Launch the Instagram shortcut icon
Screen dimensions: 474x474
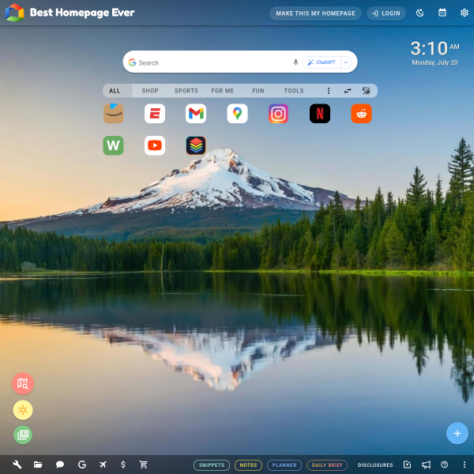(x=278, y=114)
